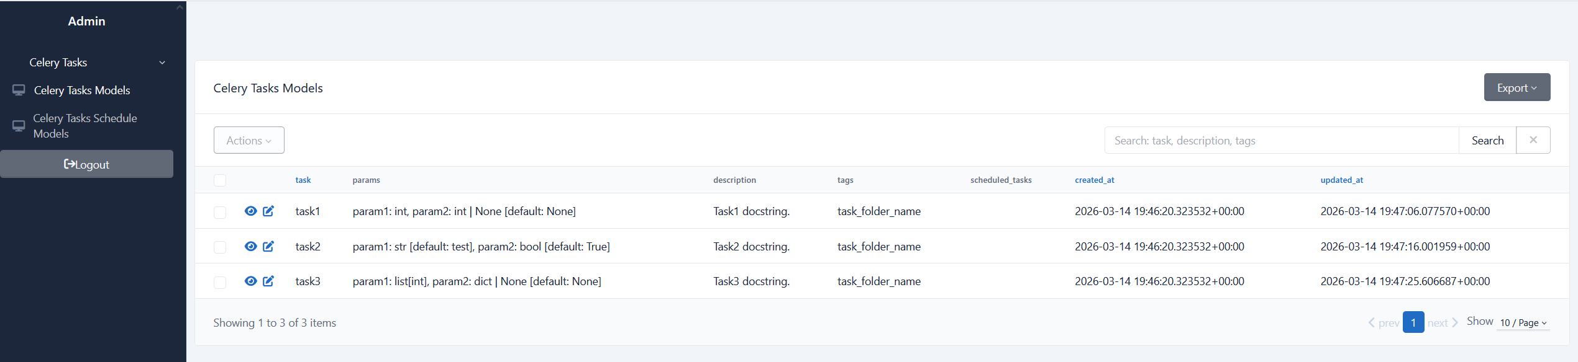1578x362 pixels.
Task: Click the Search button
Action: point(1487,140)
